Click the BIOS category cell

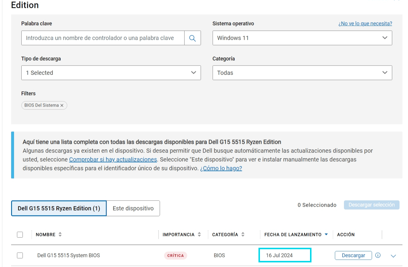point(219,255)
